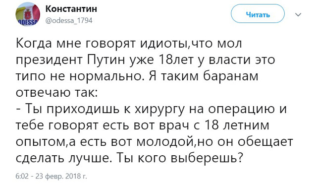The width and height of the screenshot is (317, 184).
Task: Click the phrase отвечаю так: in tweet
Action: [x=56, y=93]
